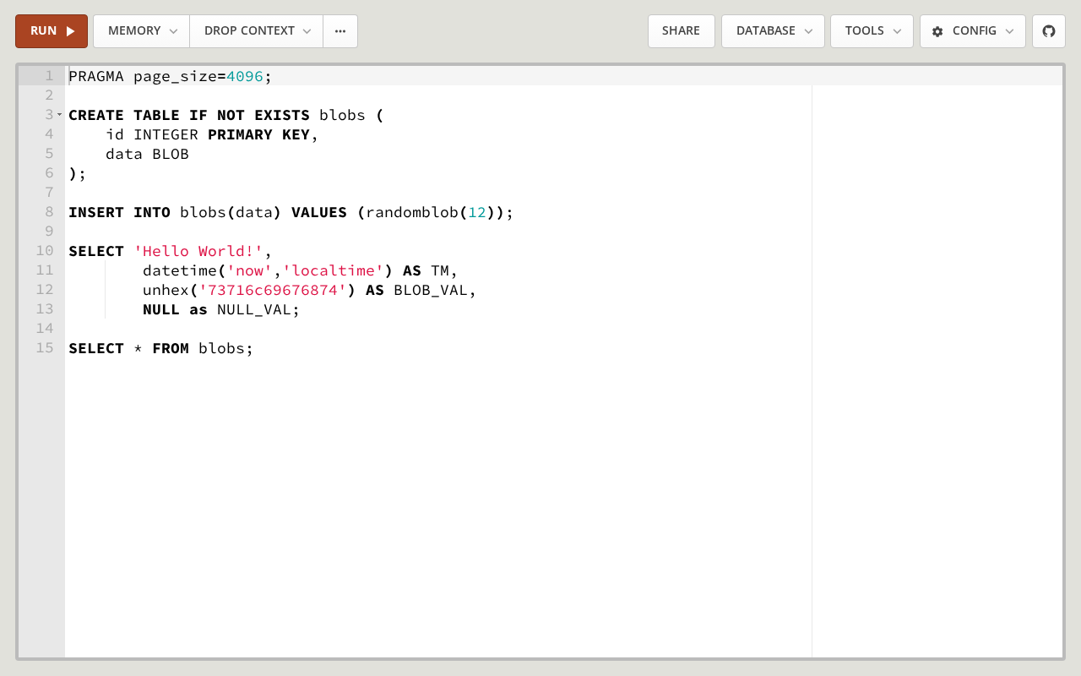Click the chevron next to DATABASE

click(808, 31)
